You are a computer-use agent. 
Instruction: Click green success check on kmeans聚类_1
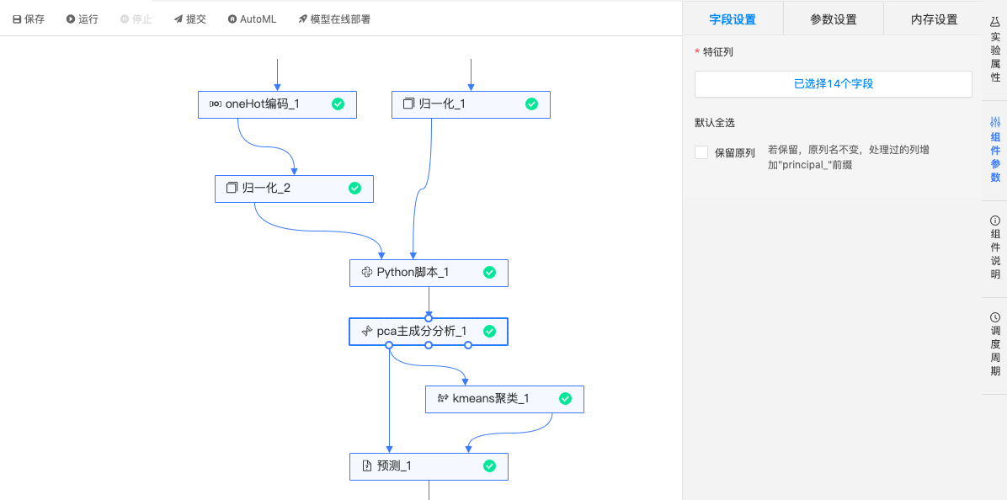tap(565, 399)
